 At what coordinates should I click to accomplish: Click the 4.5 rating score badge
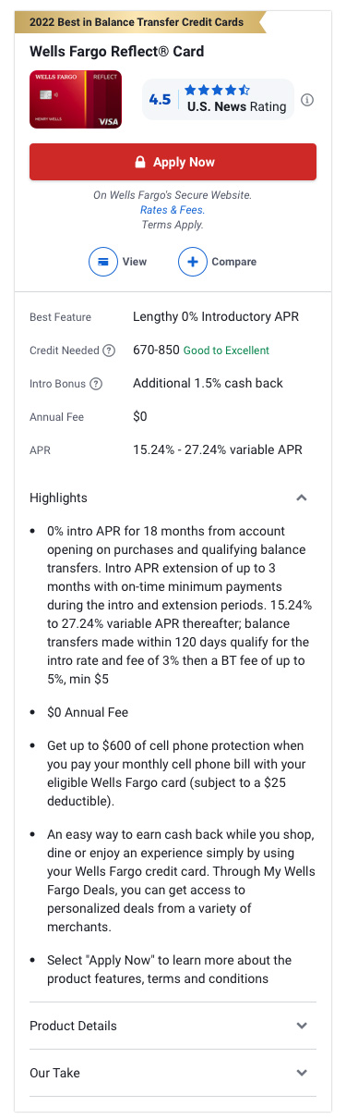[x=160, y=99]
